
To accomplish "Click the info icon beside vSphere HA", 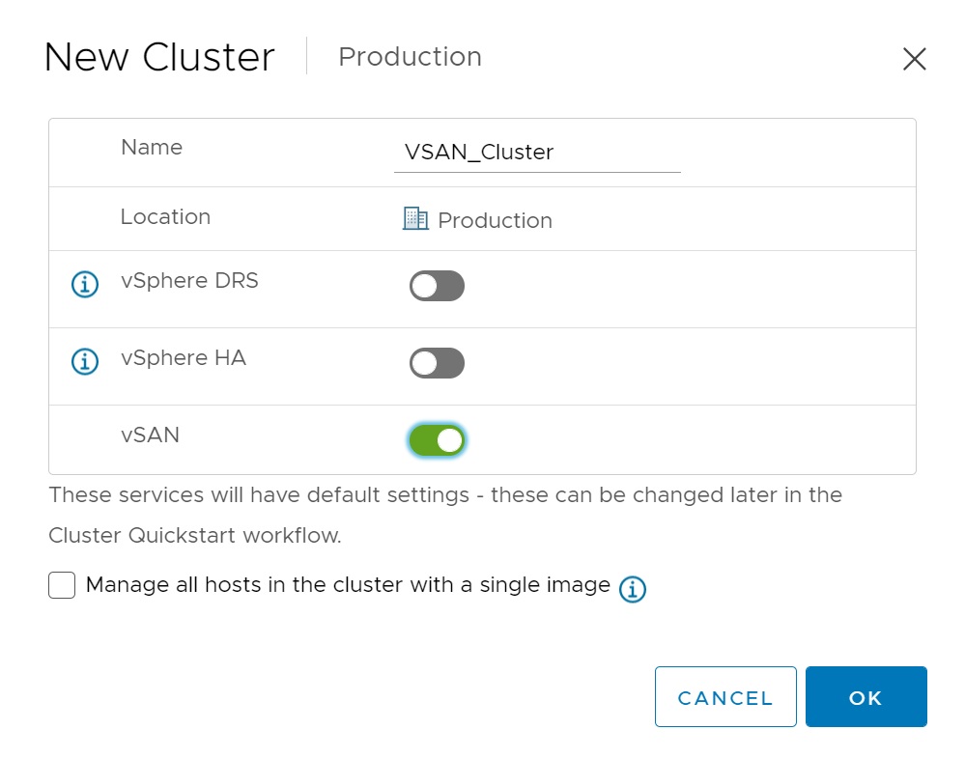I will click(85, 362).
